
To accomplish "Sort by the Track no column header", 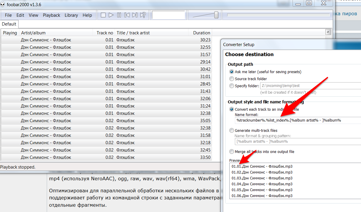I will click(103, 33).
